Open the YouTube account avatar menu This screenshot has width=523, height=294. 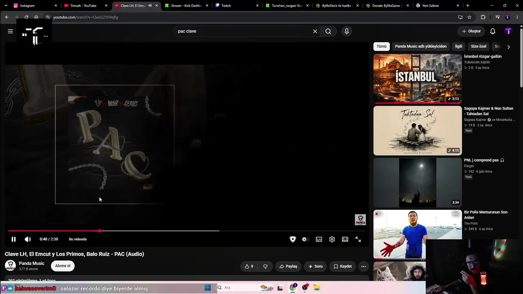508,31
